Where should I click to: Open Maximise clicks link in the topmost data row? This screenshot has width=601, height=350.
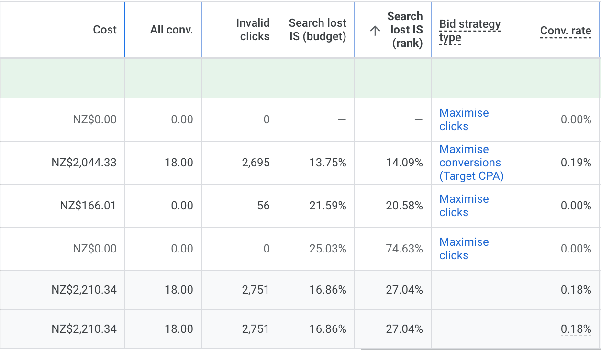pyautogui.click(x=464, y=120)
